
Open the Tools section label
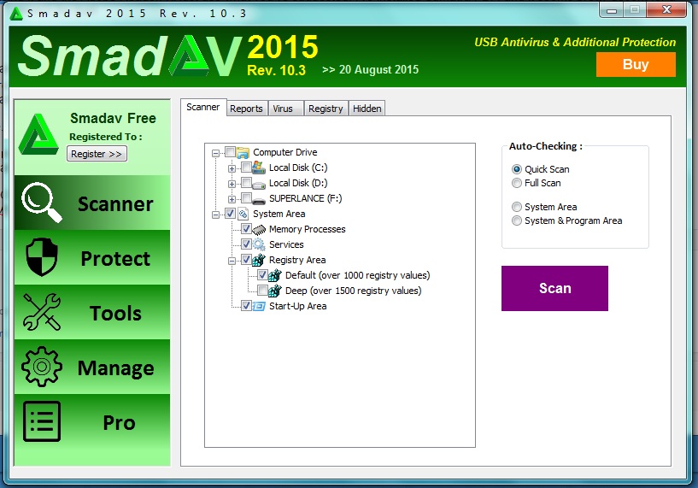point(115,313)
